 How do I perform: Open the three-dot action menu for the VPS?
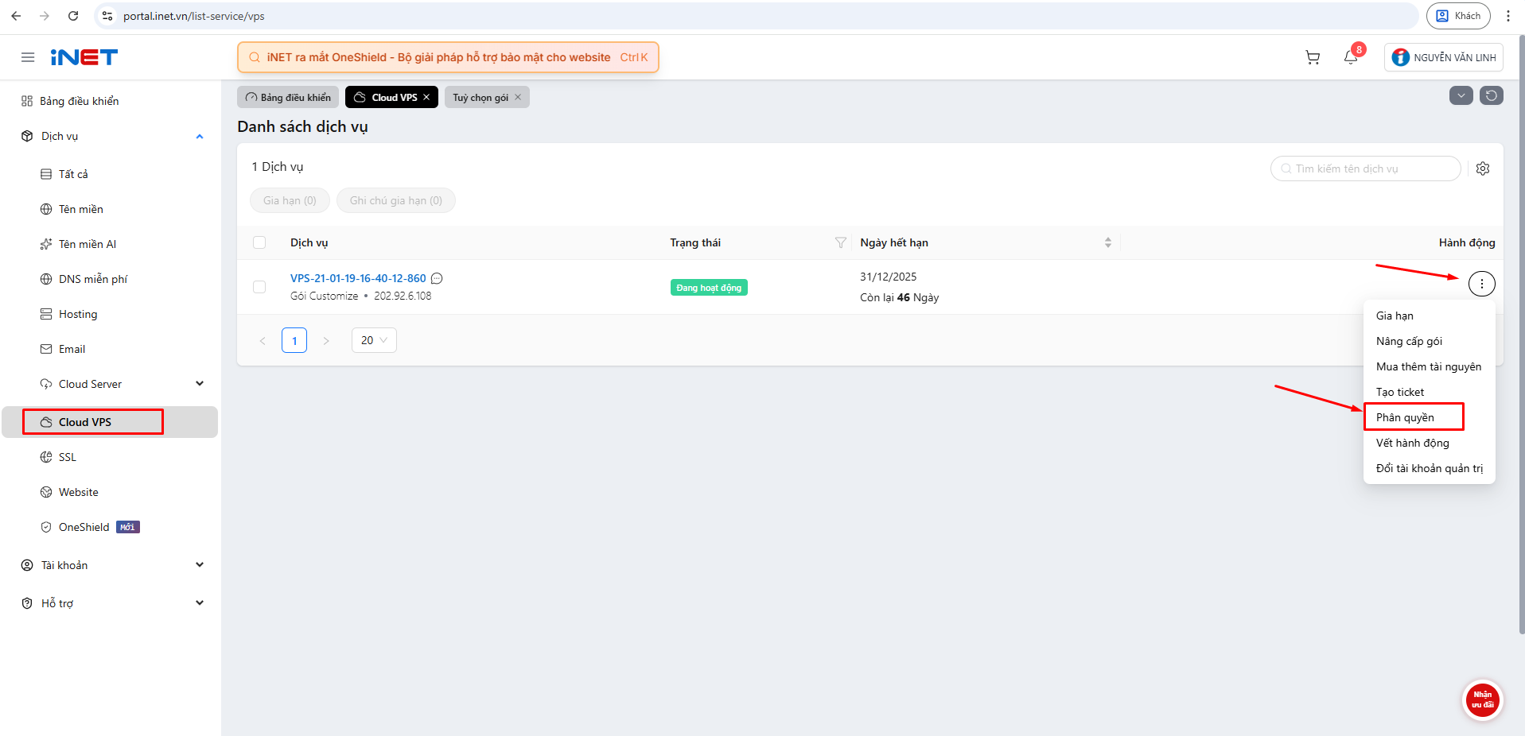[x=1481, y=284]
